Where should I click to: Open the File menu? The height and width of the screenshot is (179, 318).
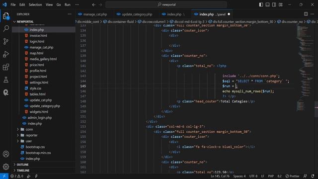[13, 4]
